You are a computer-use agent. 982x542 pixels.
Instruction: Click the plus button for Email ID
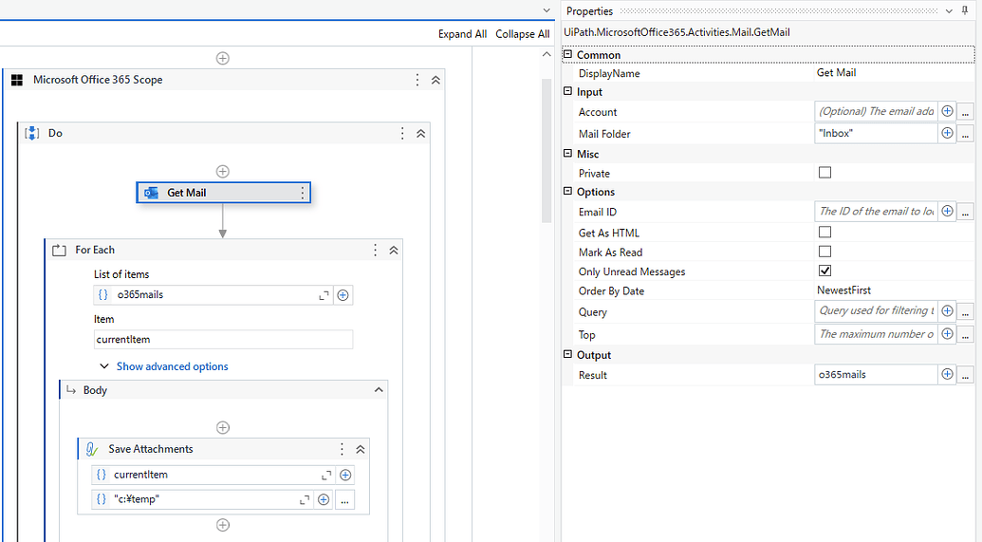pos(948,212)
